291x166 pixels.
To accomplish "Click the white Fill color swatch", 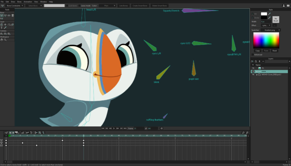I will 264,14.
